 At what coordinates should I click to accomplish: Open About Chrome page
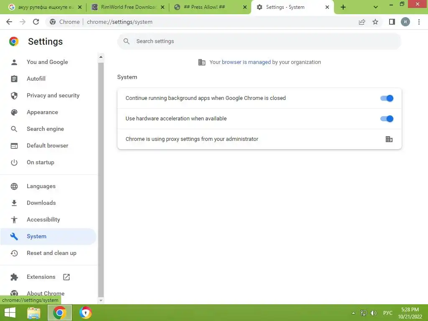[46, 293]
